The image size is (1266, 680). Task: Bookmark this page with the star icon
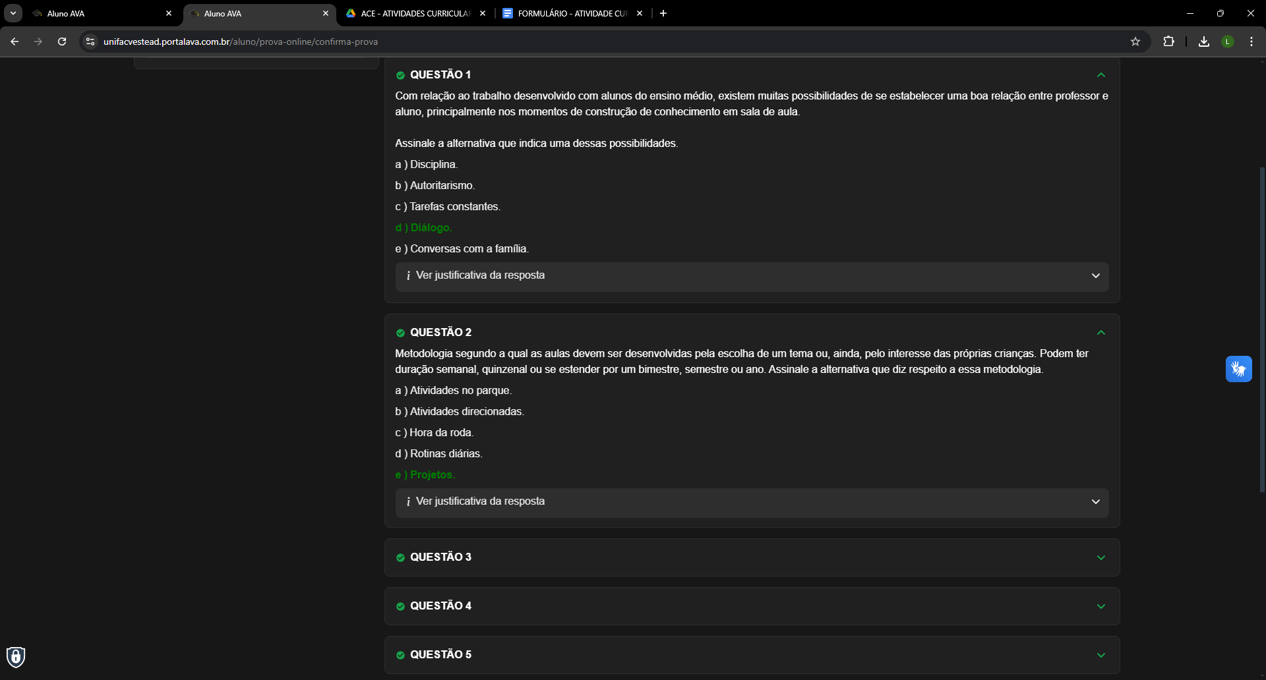coord(1135,42)
